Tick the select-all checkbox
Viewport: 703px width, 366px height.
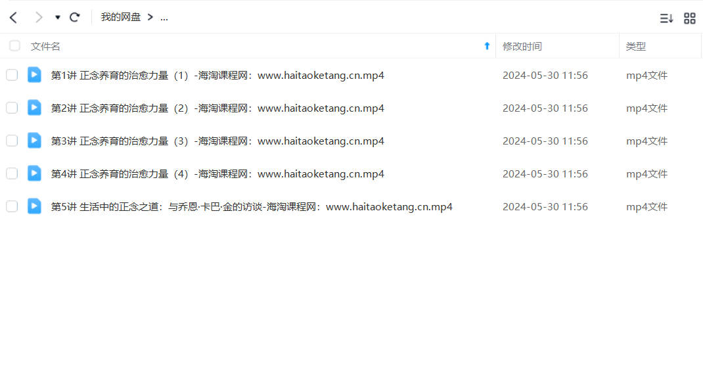coord(14,46)
